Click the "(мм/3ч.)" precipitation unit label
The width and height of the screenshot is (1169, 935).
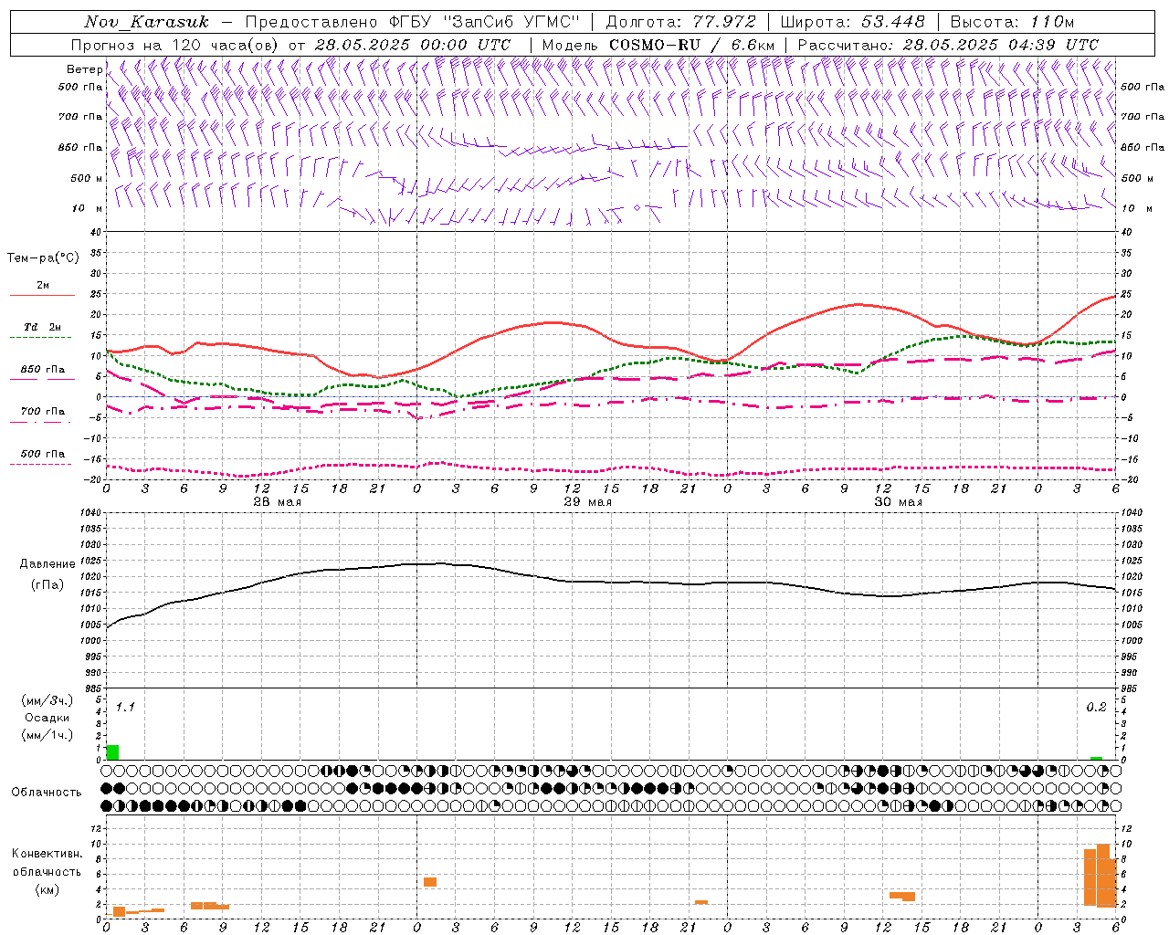point(47,700)
